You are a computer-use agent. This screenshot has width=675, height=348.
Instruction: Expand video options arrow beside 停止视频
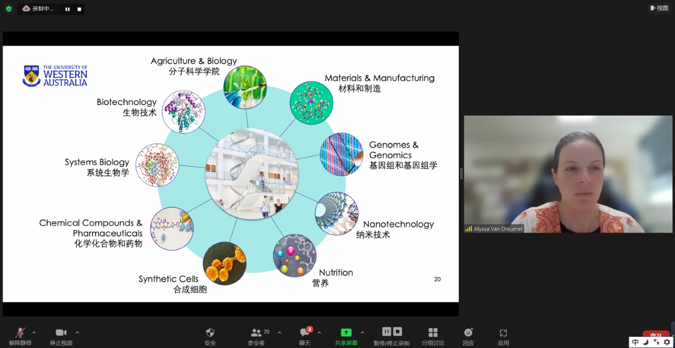point(77,332)
